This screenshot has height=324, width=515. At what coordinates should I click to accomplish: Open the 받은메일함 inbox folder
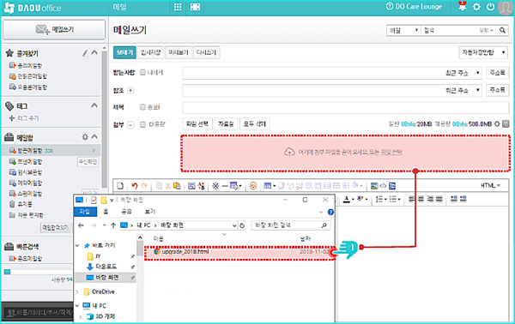(30, 151)
